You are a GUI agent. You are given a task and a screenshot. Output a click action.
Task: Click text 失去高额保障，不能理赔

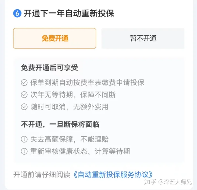pos(69,139)
